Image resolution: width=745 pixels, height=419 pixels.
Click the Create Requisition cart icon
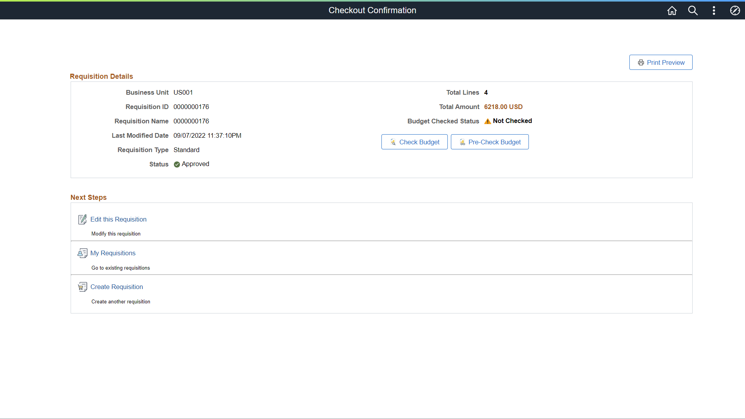(x=82, y=287)
